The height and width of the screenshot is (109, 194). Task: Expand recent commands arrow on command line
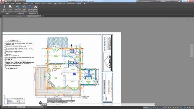pyautogui.click(x=154, y=104)
